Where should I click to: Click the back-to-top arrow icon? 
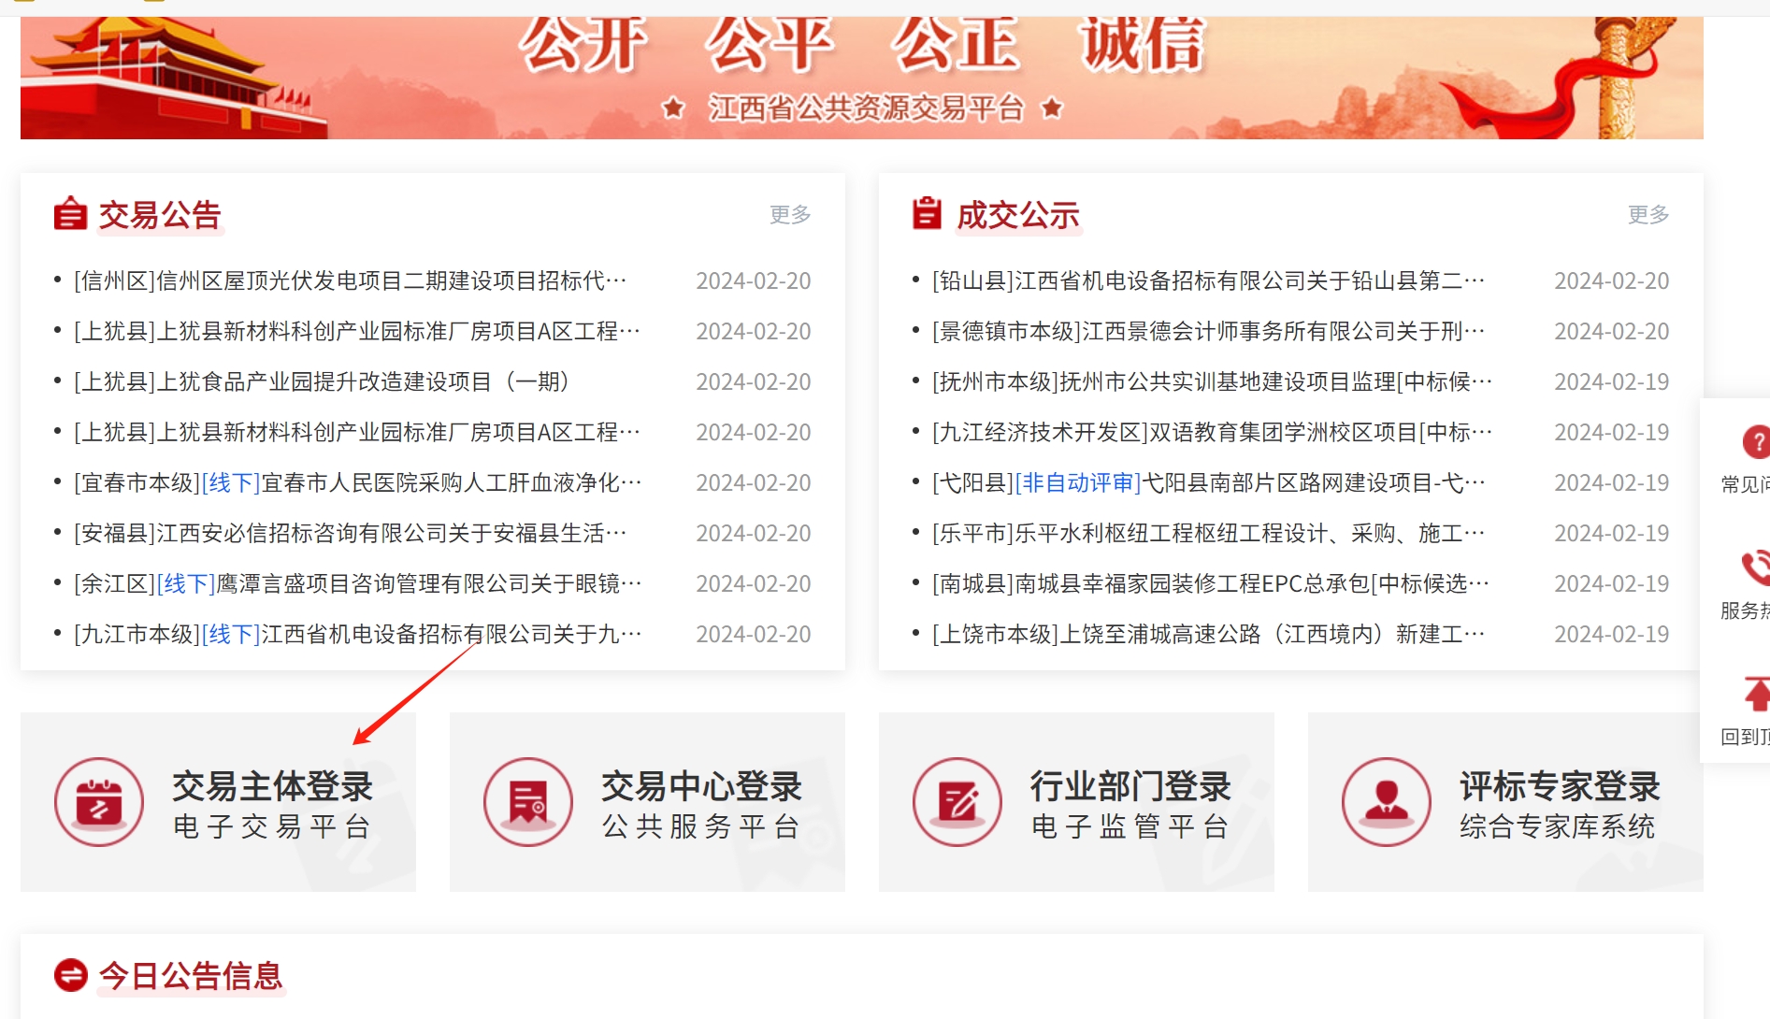1755,695
